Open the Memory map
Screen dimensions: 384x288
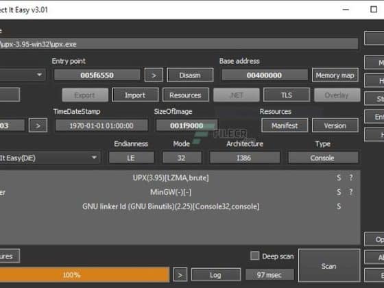[x=335, y=75]
